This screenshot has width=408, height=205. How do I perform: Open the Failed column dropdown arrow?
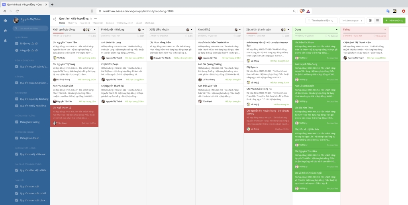click(x=385, y=30)
